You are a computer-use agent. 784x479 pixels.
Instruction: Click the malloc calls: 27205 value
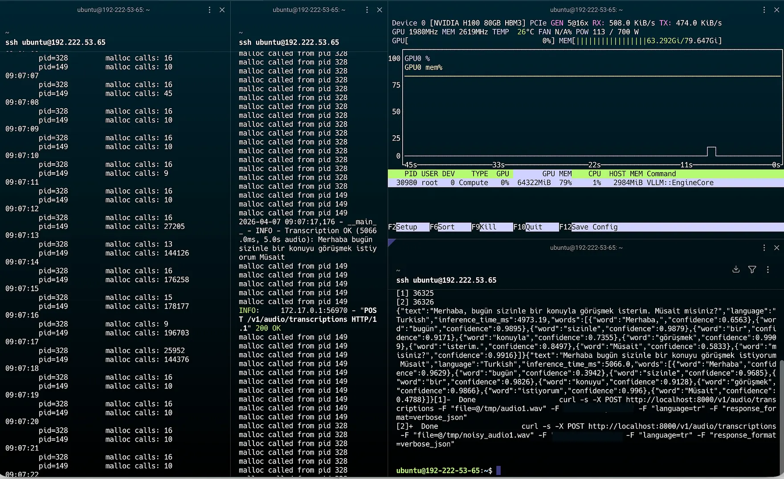[x=174, y=227]
